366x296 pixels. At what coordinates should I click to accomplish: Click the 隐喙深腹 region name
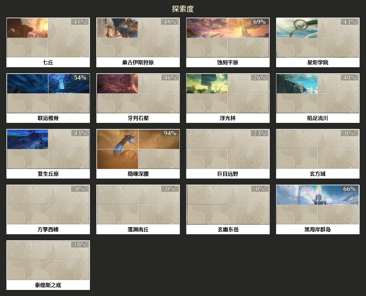click(138, 174)
